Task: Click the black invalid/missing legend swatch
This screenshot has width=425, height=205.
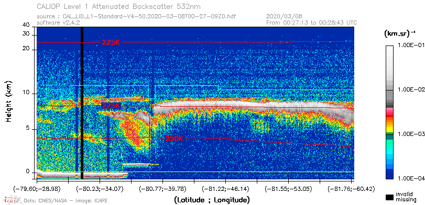Action: 389,197
